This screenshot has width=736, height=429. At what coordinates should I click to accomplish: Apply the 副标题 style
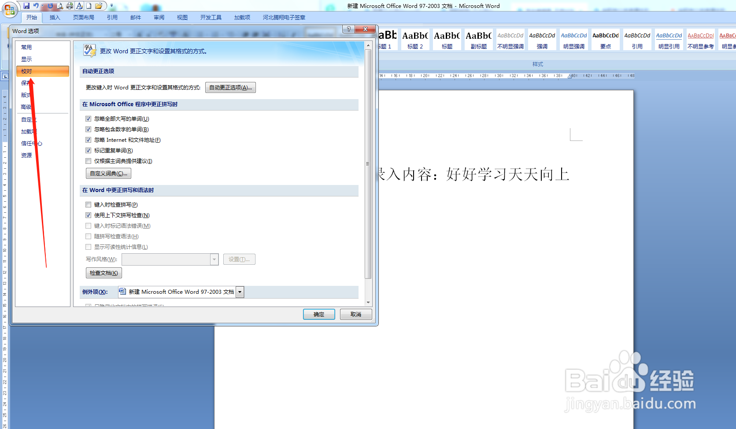pos(478,40)
